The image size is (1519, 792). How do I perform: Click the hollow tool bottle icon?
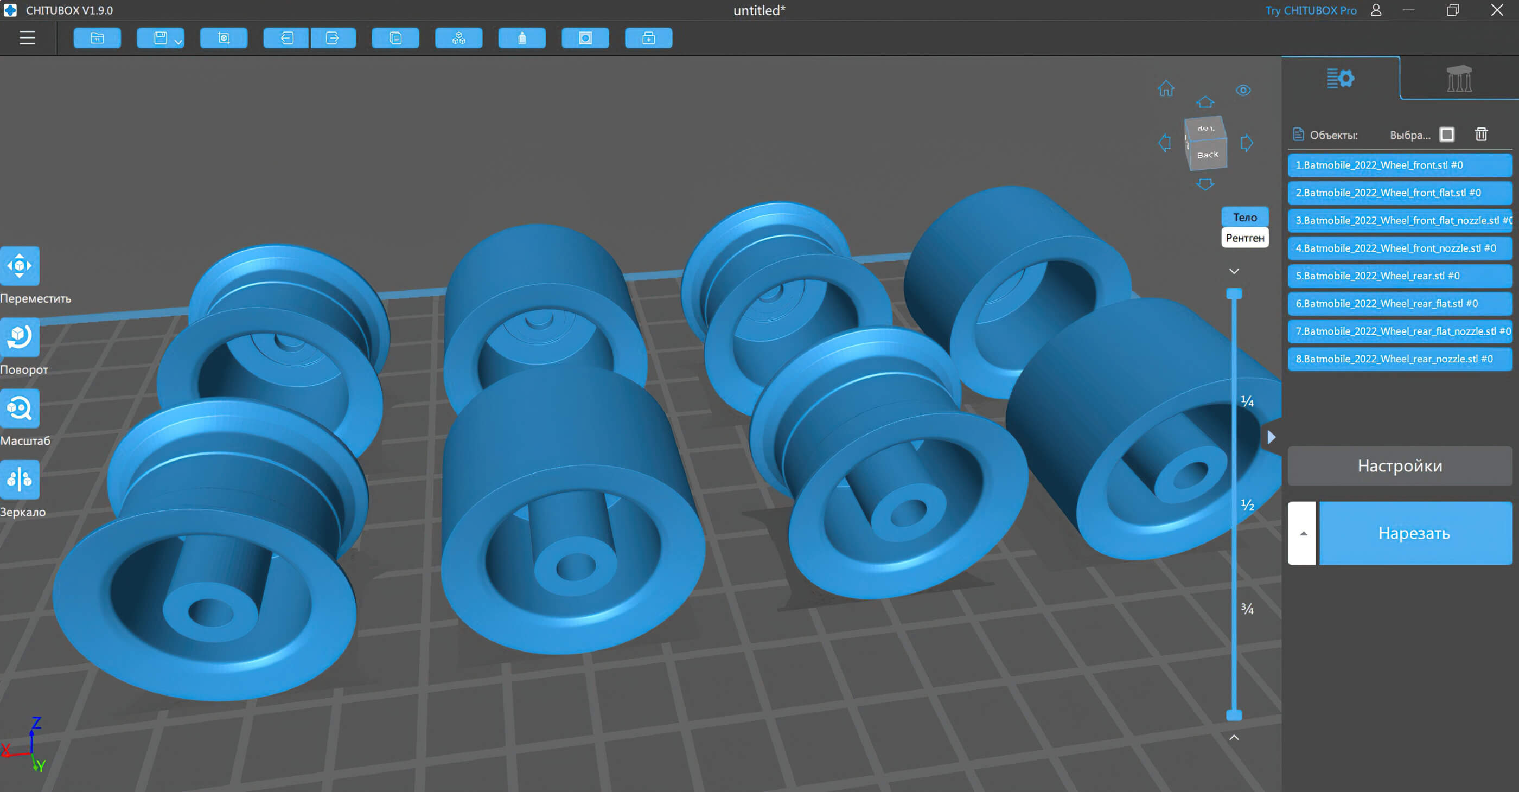(x=522, y=39)
